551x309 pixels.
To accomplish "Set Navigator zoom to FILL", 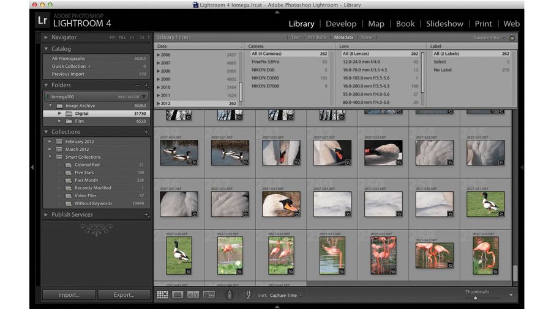I will tap(122, 37).
